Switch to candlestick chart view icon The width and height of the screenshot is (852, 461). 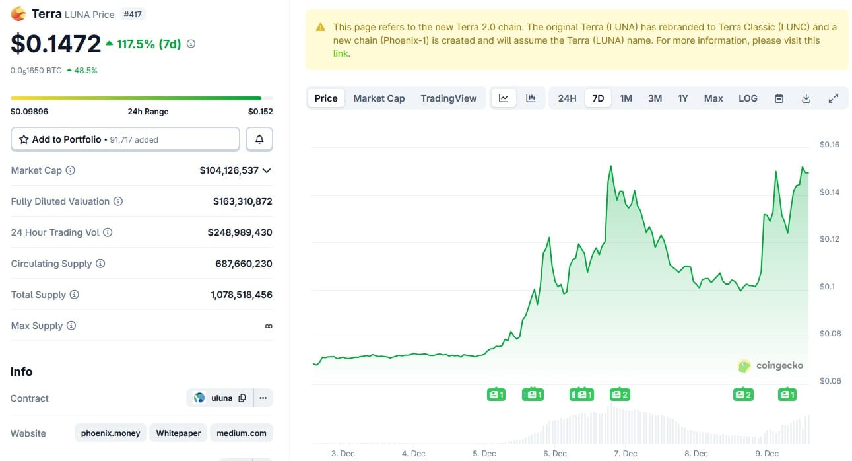(531, 98)
